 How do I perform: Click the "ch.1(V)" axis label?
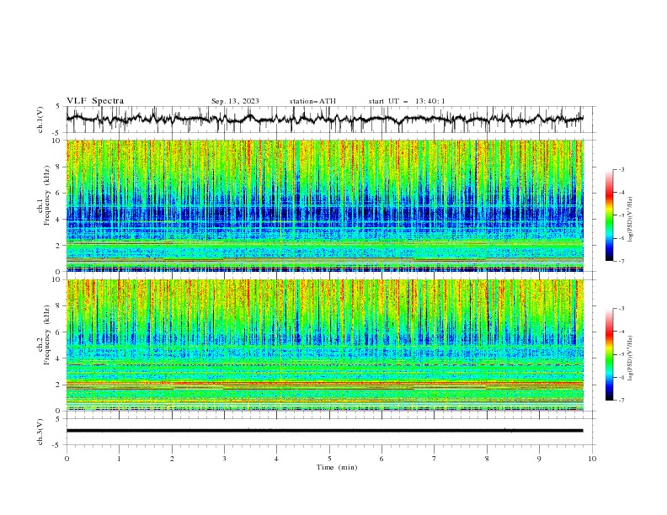click(x=40, y=119)
